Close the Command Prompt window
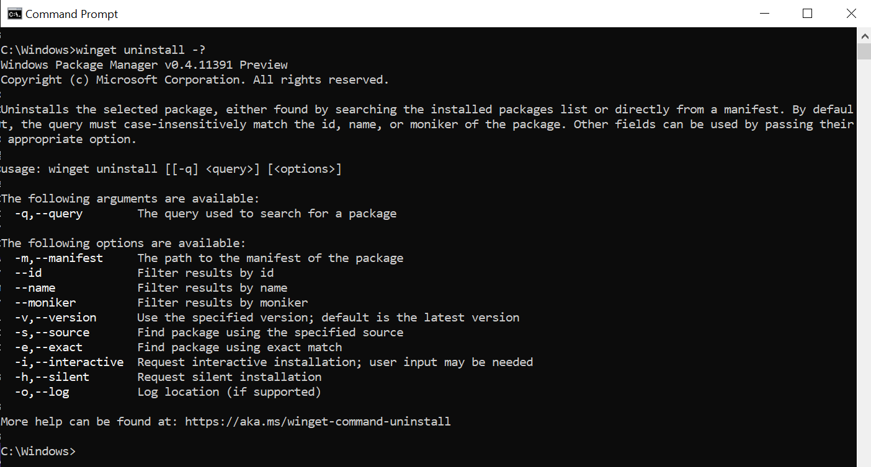Viewport: 871px width, 467px height. [850, 14]
